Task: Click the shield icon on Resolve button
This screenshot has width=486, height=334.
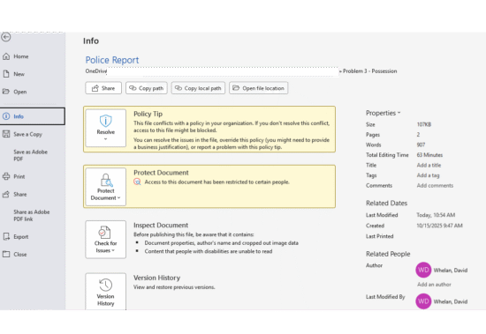Action: (106, 121)
